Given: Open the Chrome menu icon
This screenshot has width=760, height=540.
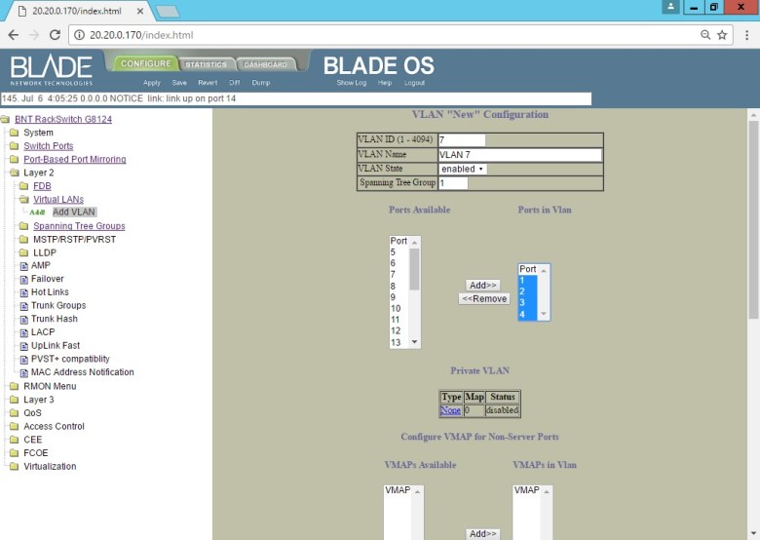Looking at the screenshot, I should pyautogui.click(x=745, y=35).
